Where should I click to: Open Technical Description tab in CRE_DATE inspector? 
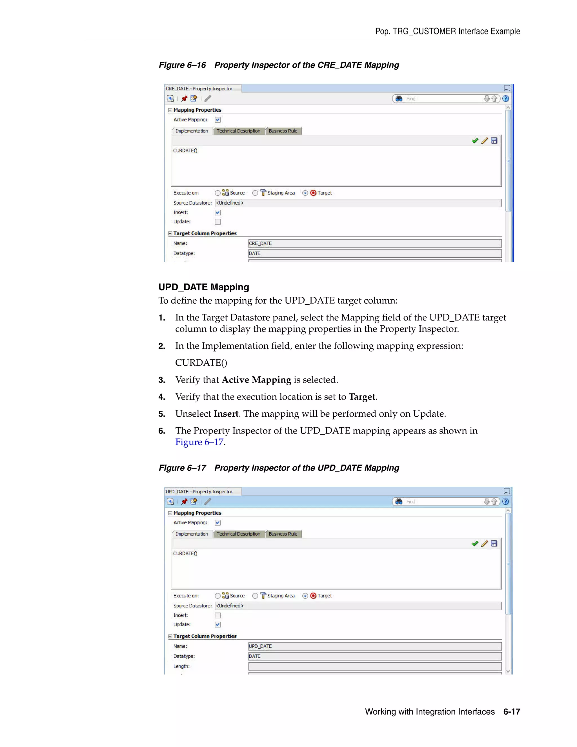pos(239,131)
